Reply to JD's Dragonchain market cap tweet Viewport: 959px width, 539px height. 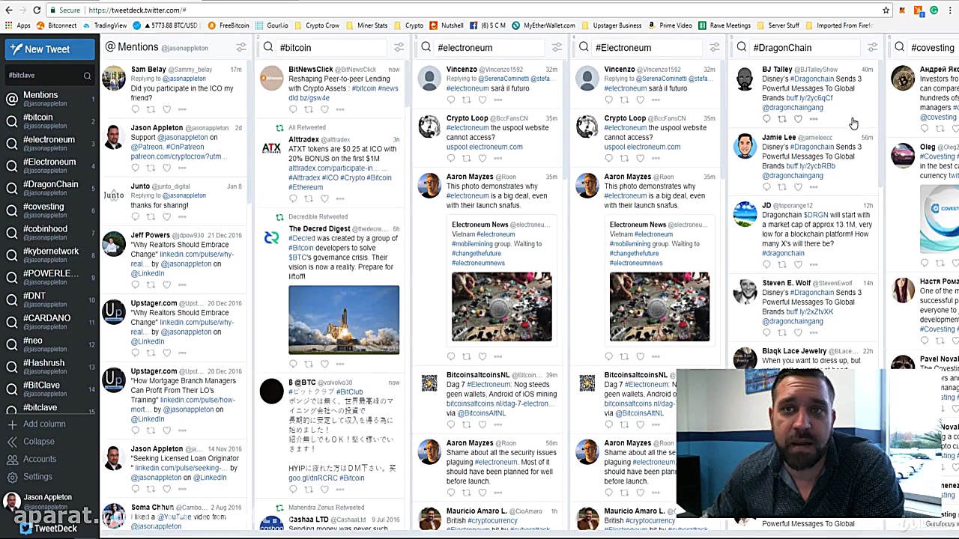(x=766, y=264)
